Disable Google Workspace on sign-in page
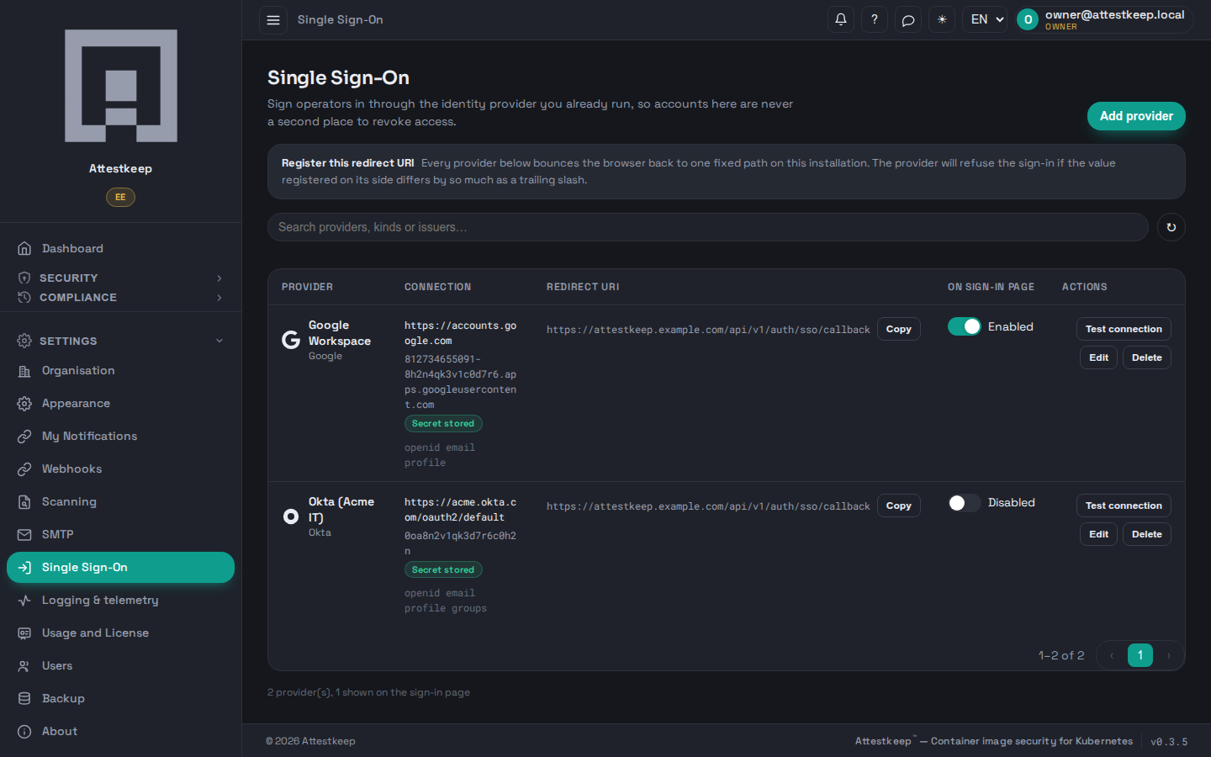This screenshot has height=757, width=1211. pos(965,326)
